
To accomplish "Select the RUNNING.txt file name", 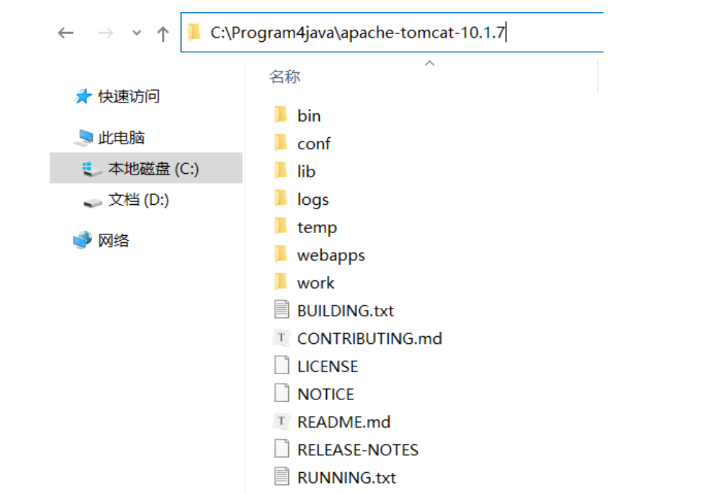I will [347, 478].
